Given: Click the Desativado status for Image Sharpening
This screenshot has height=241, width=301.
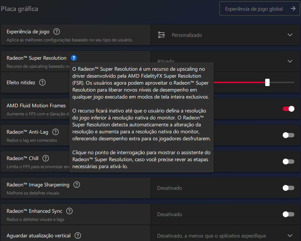Looking at the screenshot, I should coord(169,188).
